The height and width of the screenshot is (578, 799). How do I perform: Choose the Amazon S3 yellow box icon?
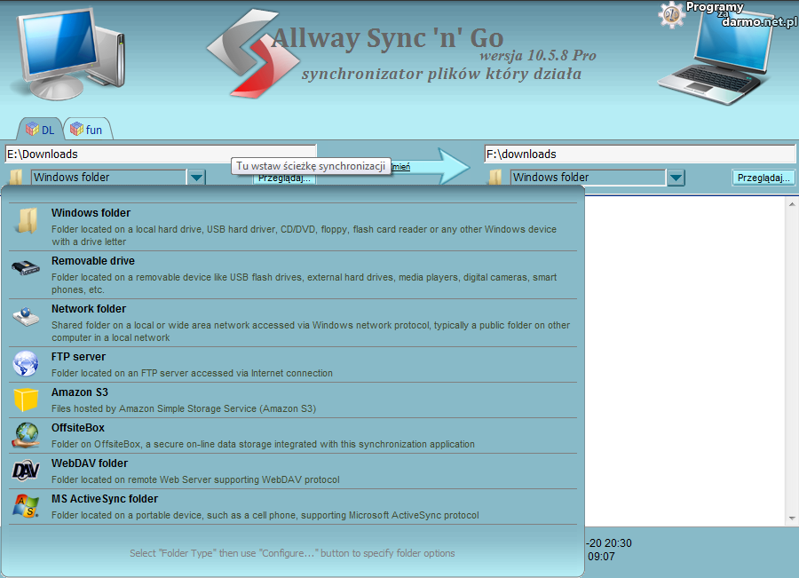[x=26, y=399]
